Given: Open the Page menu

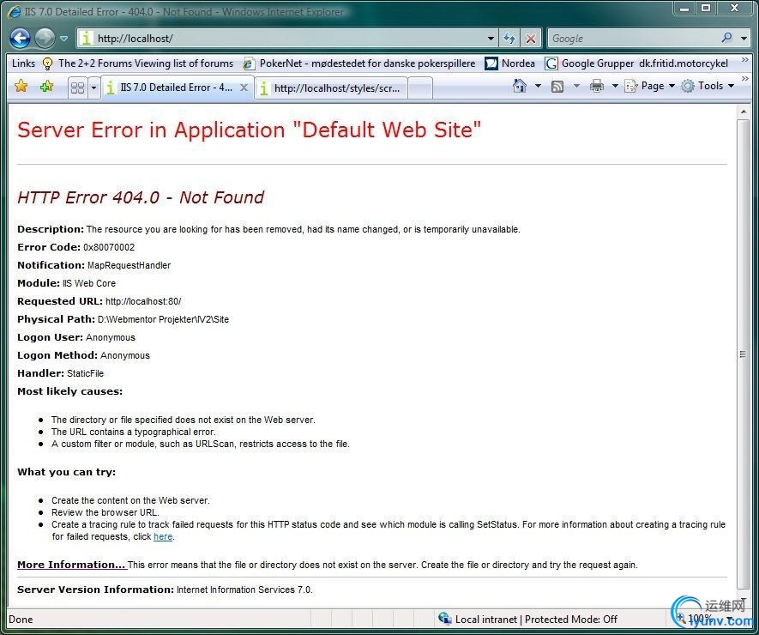Looking at the screenshot, I should click(649, 86).
